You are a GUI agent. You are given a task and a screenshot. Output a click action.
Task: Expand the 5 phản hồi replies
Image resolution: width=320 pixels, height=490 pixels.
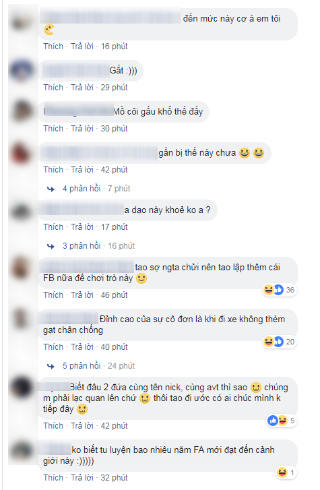(82, 365)
